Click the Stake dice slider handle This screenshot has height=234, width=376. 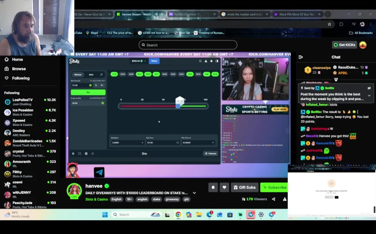pyautogui.click(x=178, y=106)
